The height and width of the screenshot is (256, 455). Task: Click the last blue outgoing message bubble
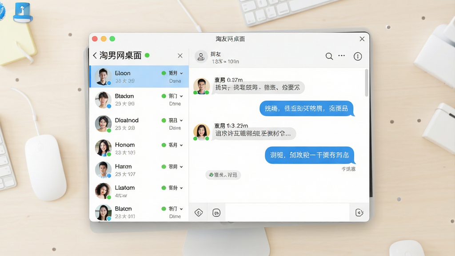point(310,155)
